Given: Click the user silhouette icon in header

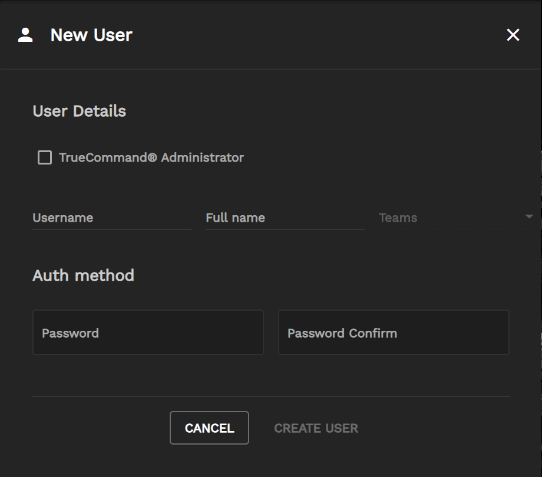Looking at the screenshot, I should coord(25,35).
